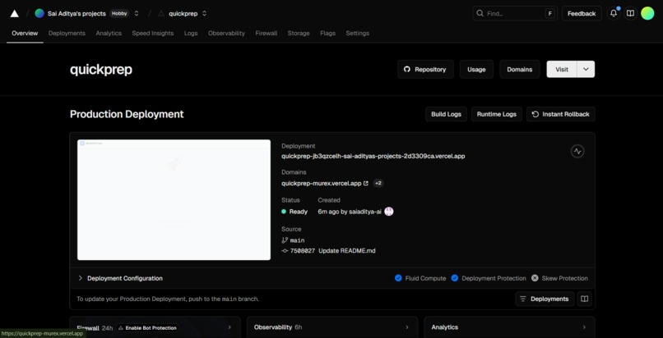Open the quickprep-murex.vercel.app domain link

(322, 183)
